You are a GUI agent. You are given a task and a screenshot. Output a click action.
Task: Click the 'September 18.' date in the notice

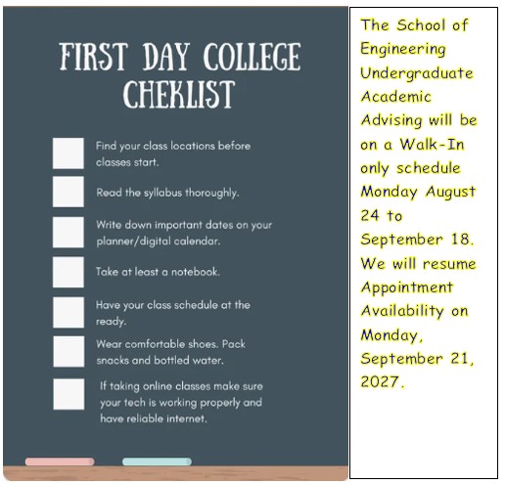click(417, 240)
